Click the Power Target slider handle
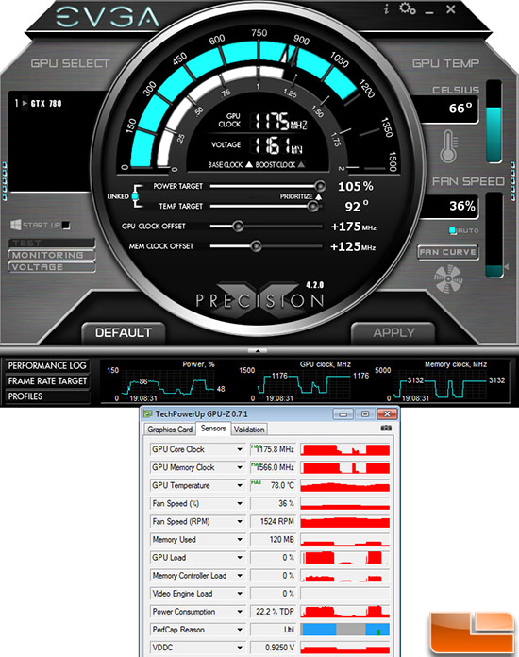This screenshot has width=519, height=657. (x=320, y=186)
